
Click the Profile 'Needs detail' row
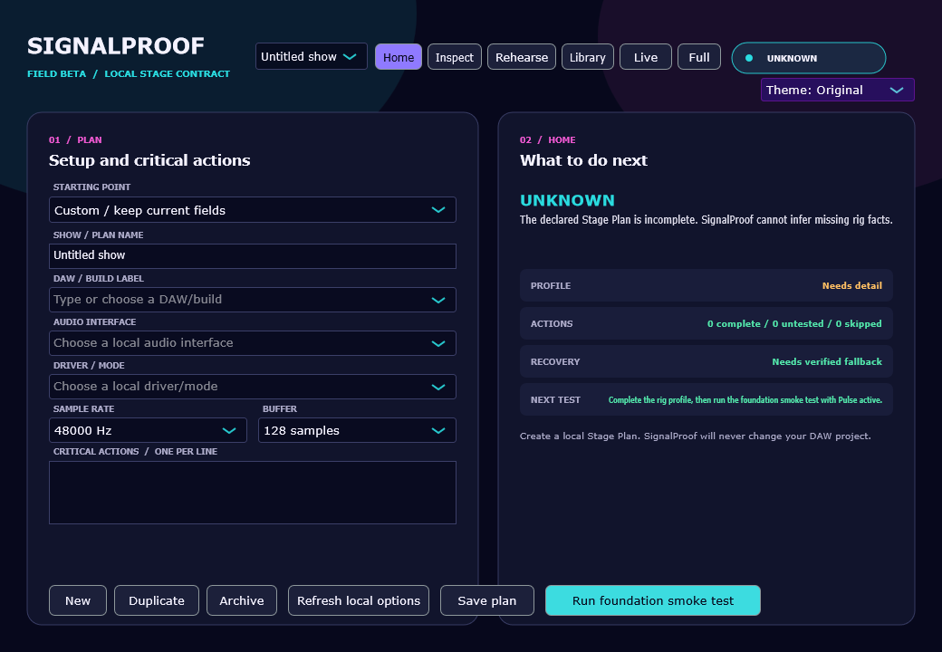706,285
